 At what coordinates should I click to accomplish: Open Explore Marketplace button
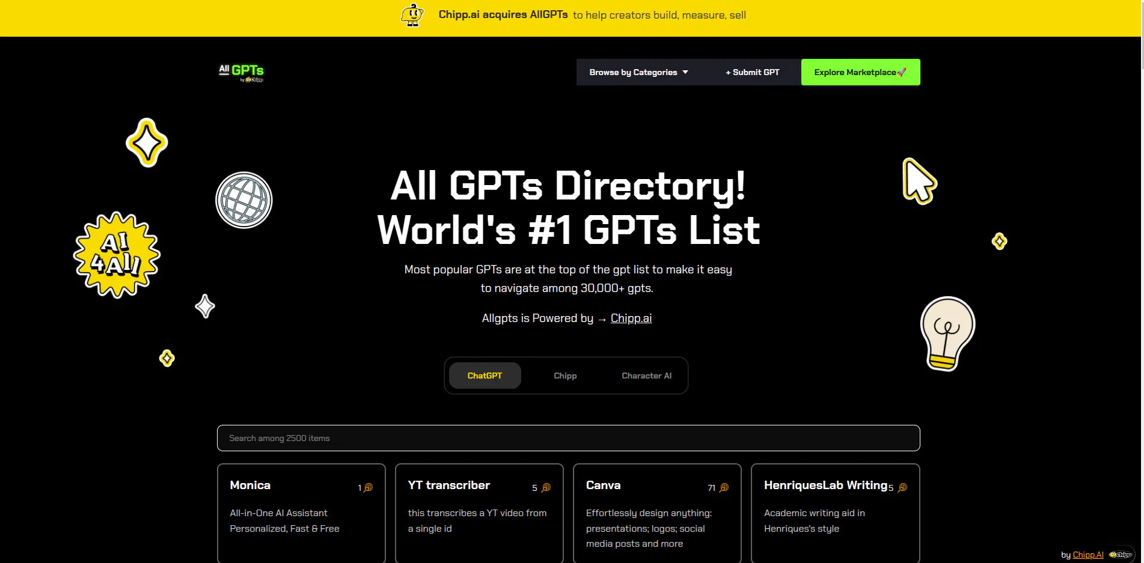pyautogui.click(x=860, y=72)
